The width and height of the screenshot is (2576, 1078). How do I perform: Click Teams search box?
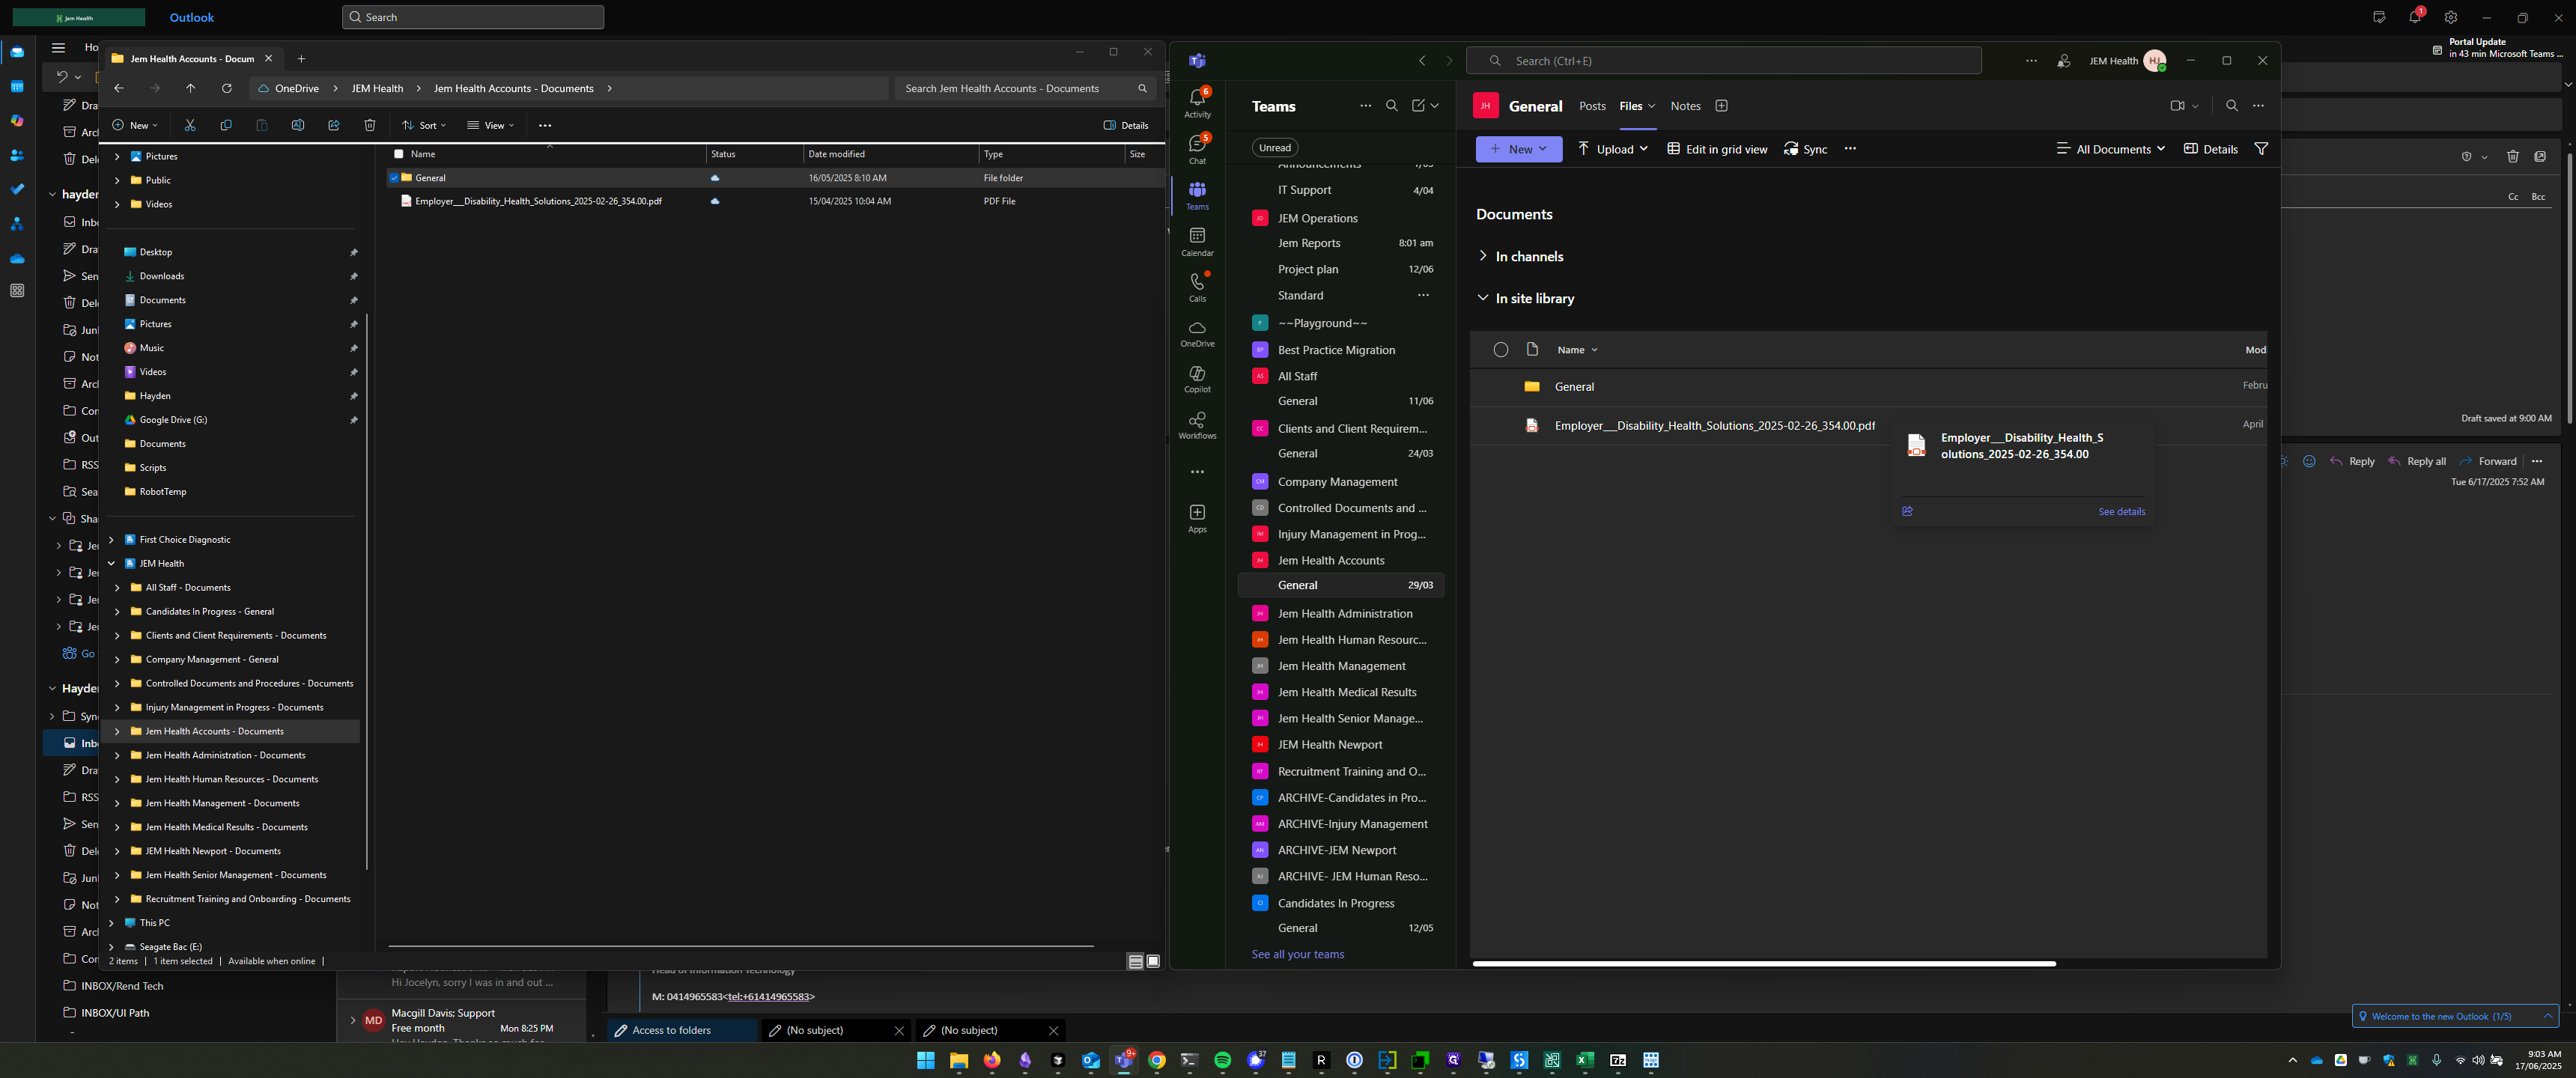[1724, 61]
